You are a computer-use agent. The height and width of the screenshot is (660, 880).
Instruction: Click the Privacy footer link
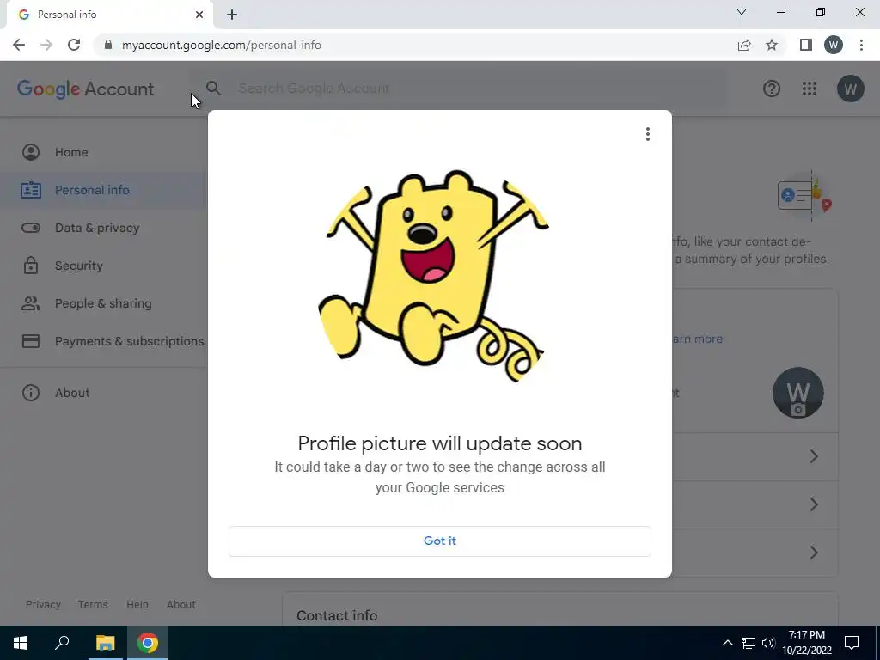click(43, 604)
